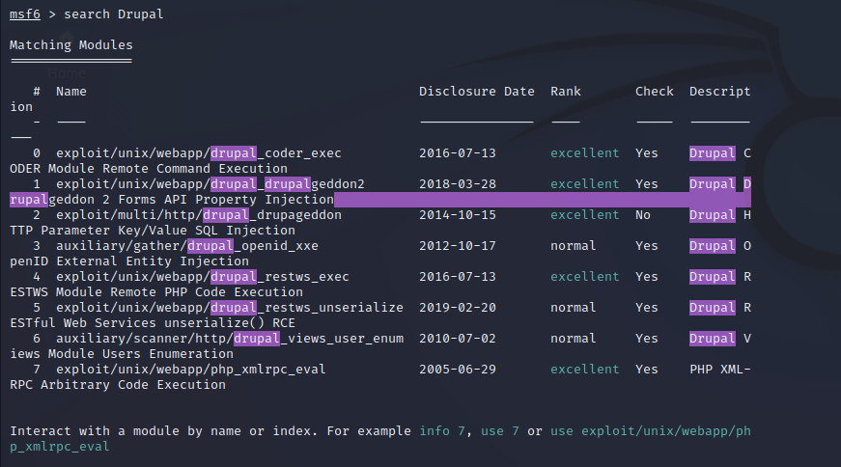Screen dimensions: 841x467
Task: Click 'ODER Module Remote Command Execution' text
Action: pos(149,169)
